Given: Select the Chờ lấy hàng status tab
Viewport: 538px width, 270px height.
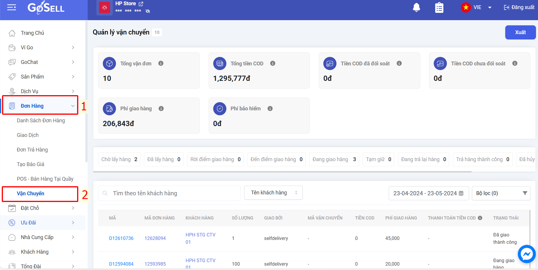Looking at the screenshot, I should coord(119,159).
